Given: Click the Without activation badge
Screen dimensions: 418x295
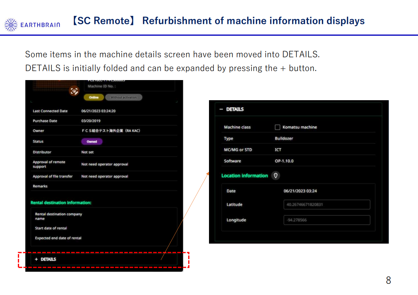Looking at the screenshot, I should tap(124, 98).
